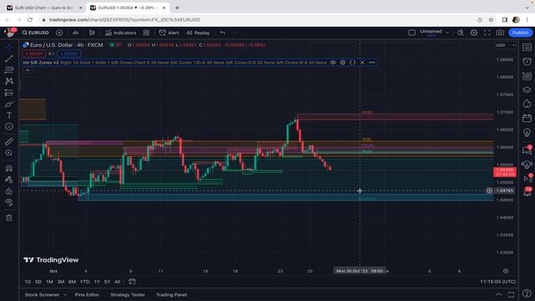Screen dimensions: 535x301
Task: Open the ideas lightbulb panel
Action: 527,132
